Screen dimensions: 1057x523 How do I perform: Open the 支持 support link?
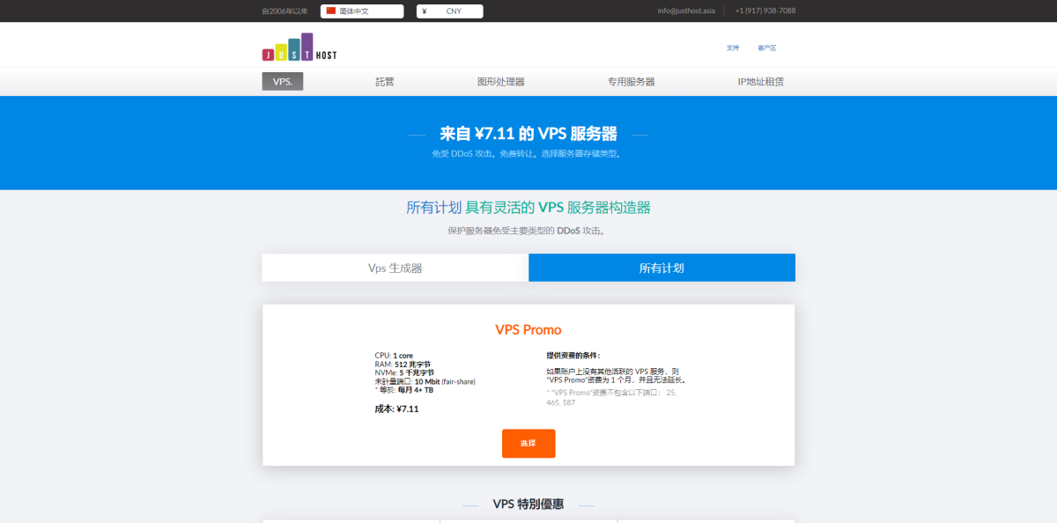pyautogui.click(x=733, y=48)
